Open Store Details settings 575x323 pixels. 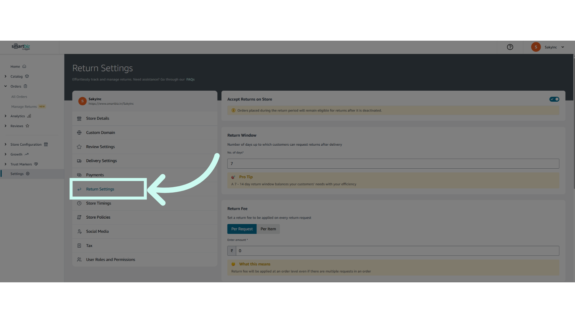point(145,118)
